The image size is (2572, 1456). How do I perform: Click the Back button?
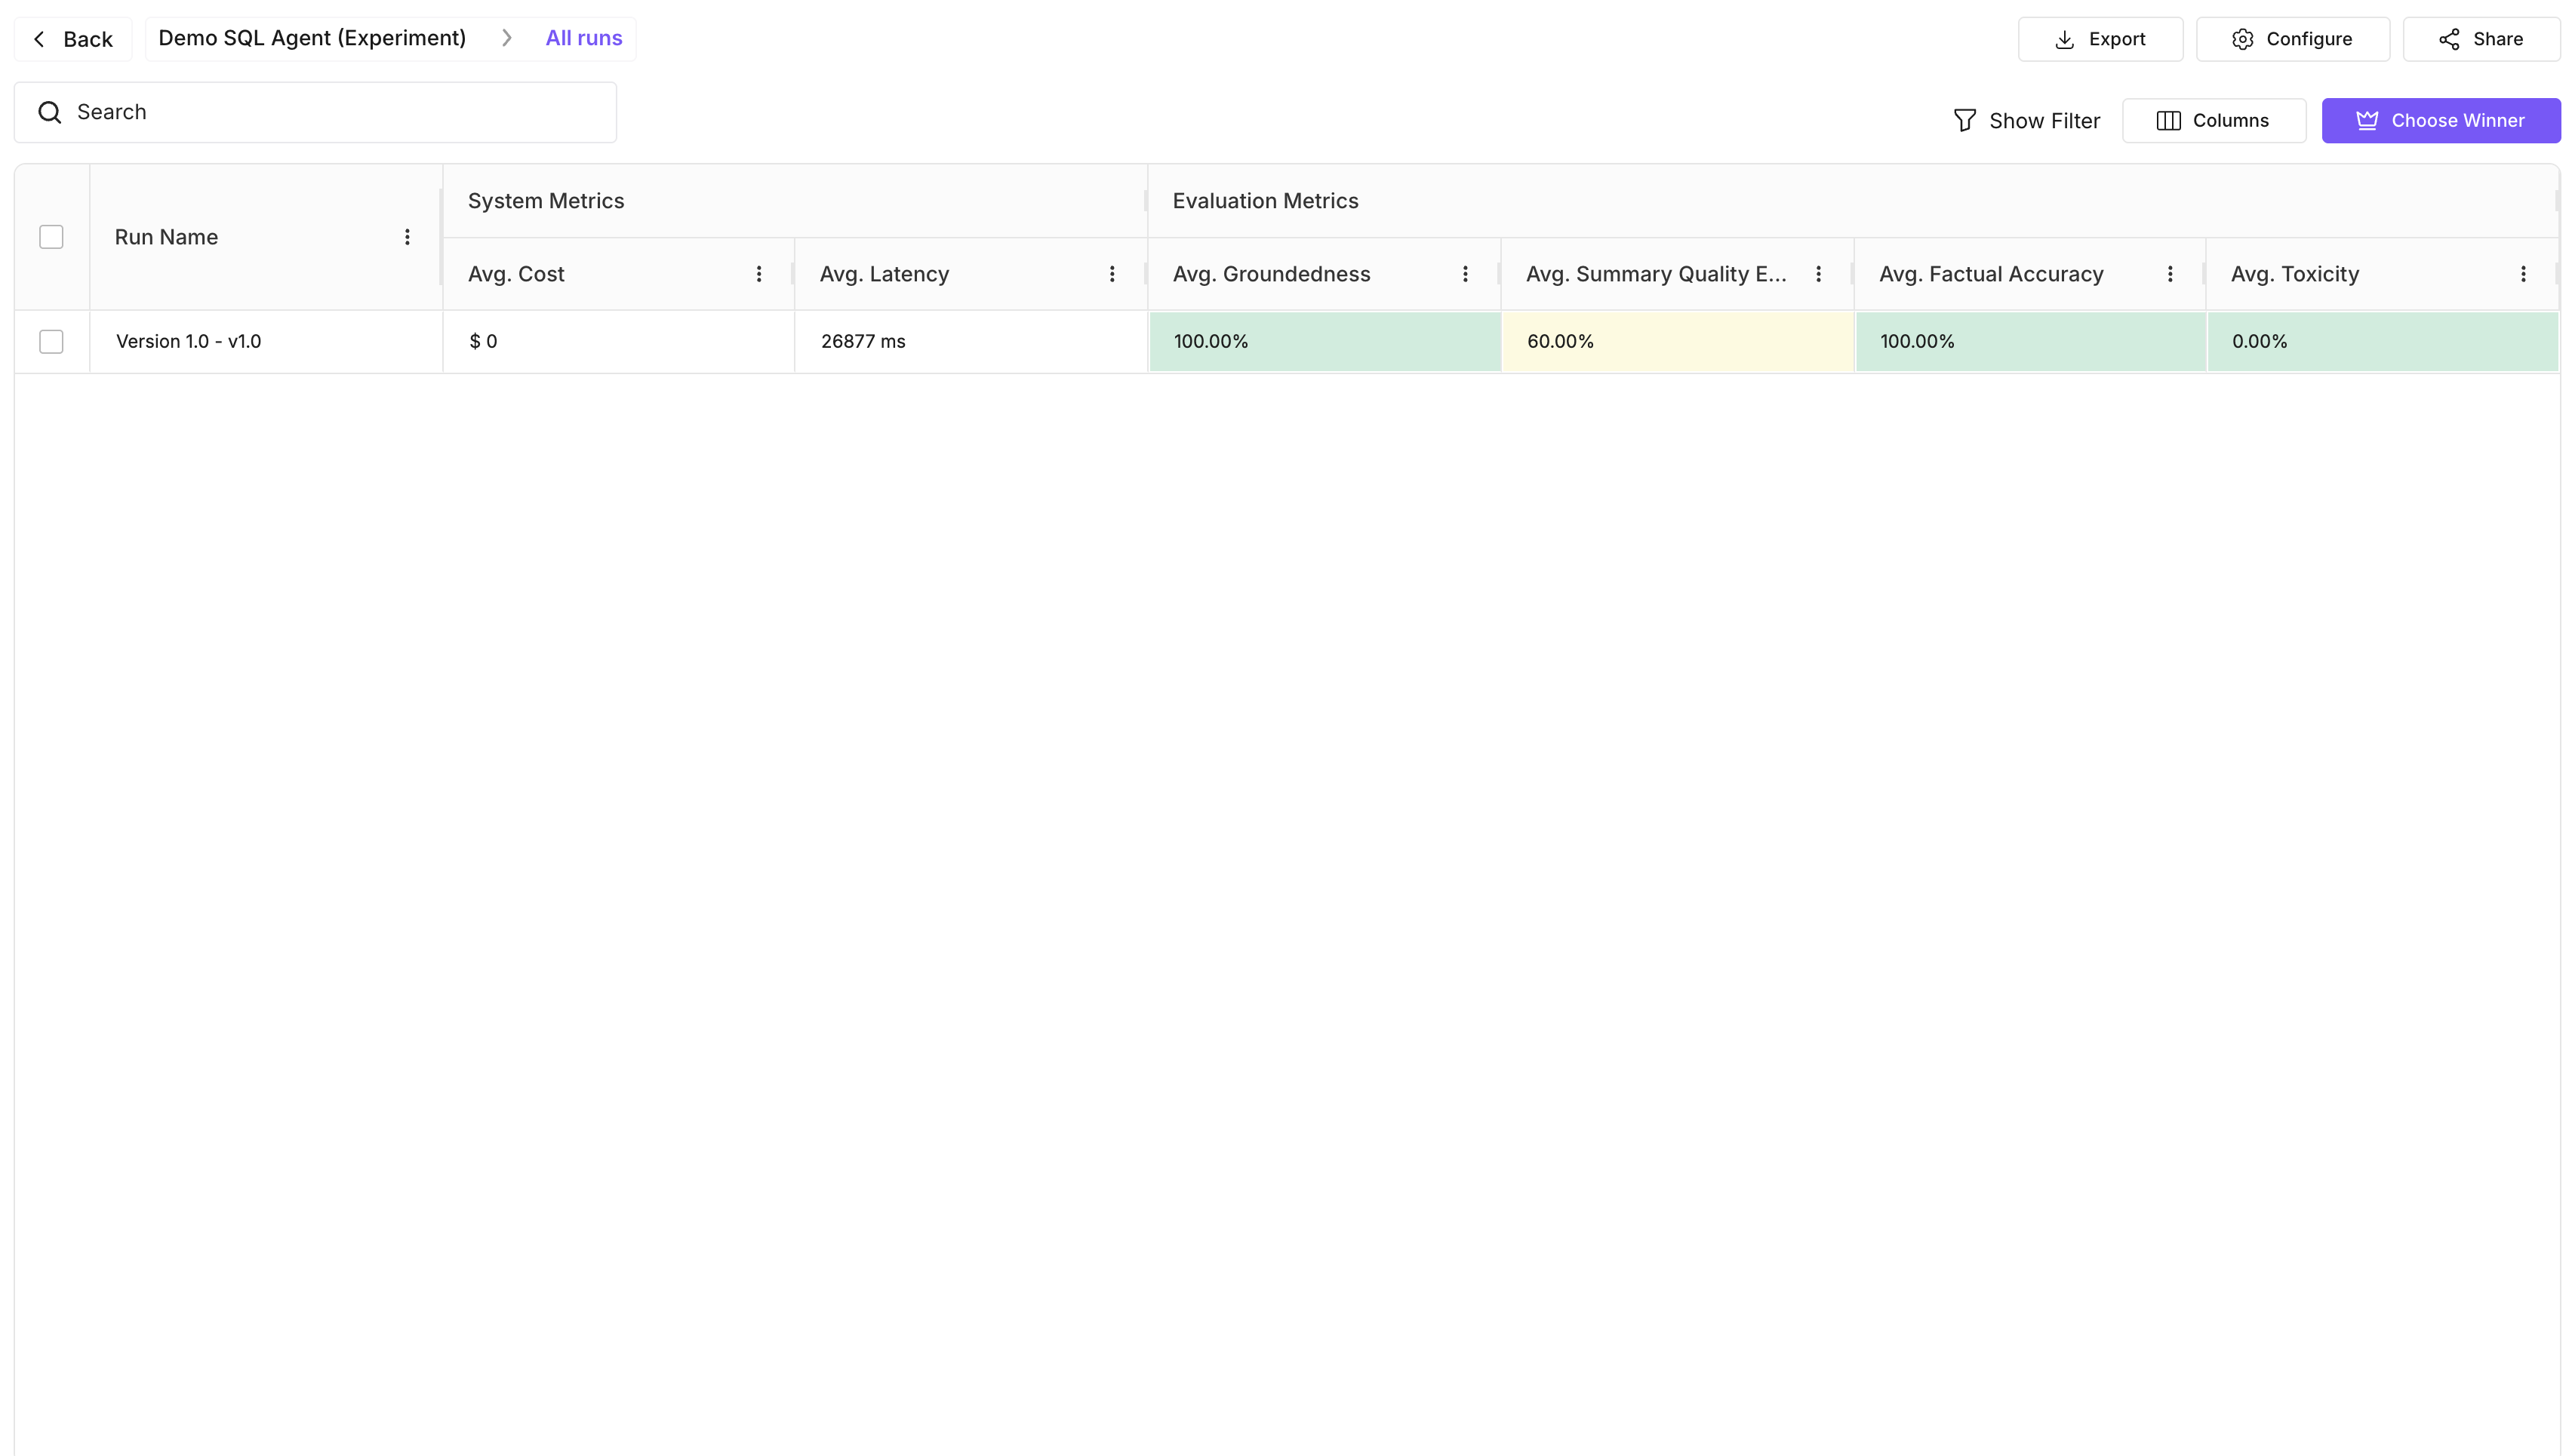(72, 38)
